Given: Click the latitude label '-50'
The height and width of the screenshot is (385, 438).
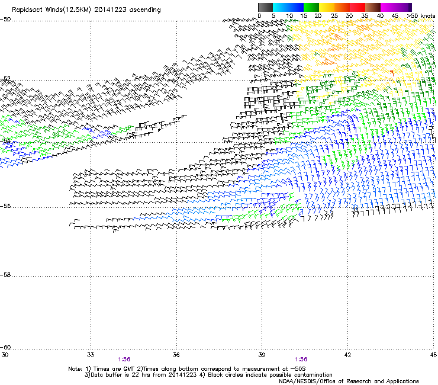Looking at the screenshot, I should pyautogui.click(x=5, y=20).
